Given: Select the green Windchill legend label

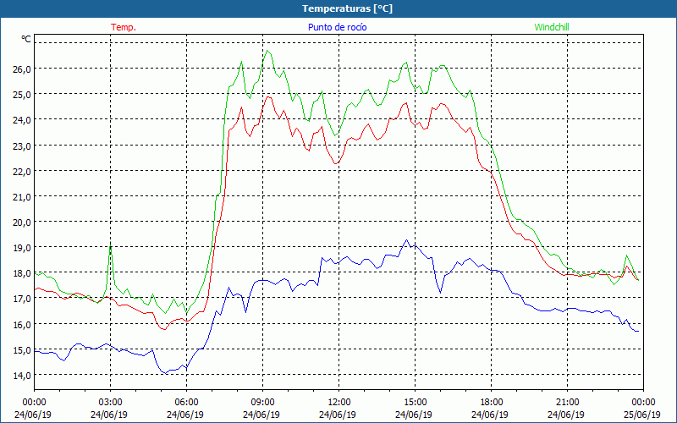Looking at the screenshot, I should (552, 27).
